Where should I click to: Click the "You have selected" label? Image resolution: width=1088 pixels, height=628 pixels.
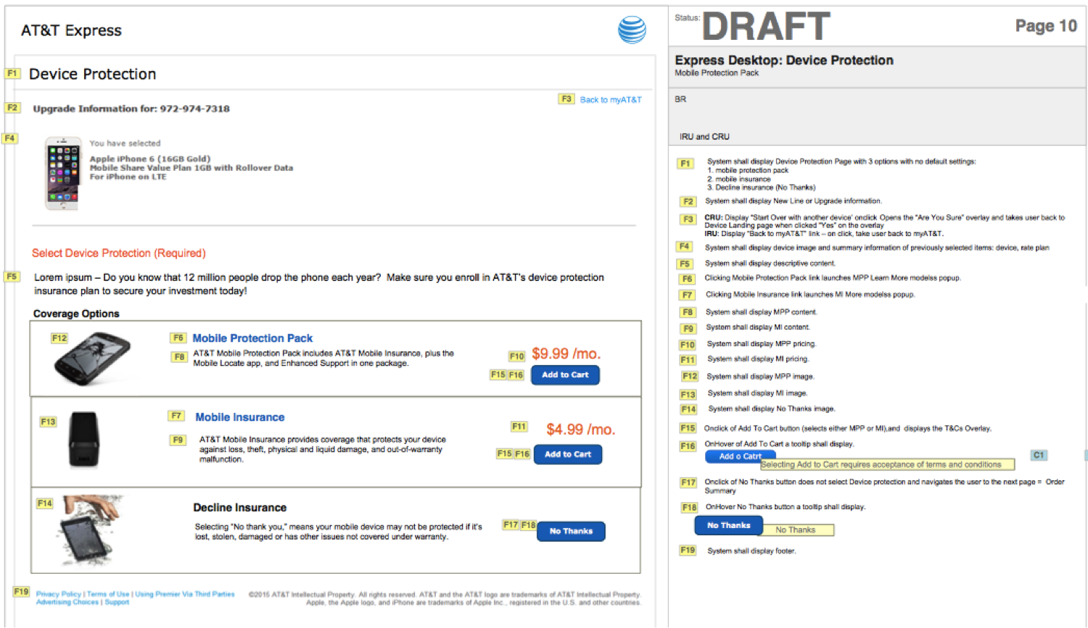click(125, 143)
